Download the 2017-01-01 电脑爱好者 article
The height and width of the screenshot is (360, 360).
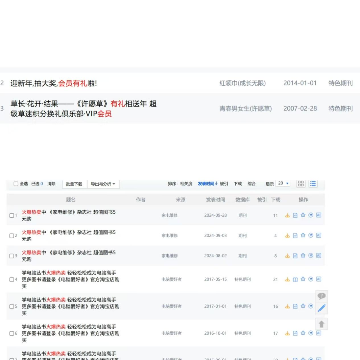[287, 306]
